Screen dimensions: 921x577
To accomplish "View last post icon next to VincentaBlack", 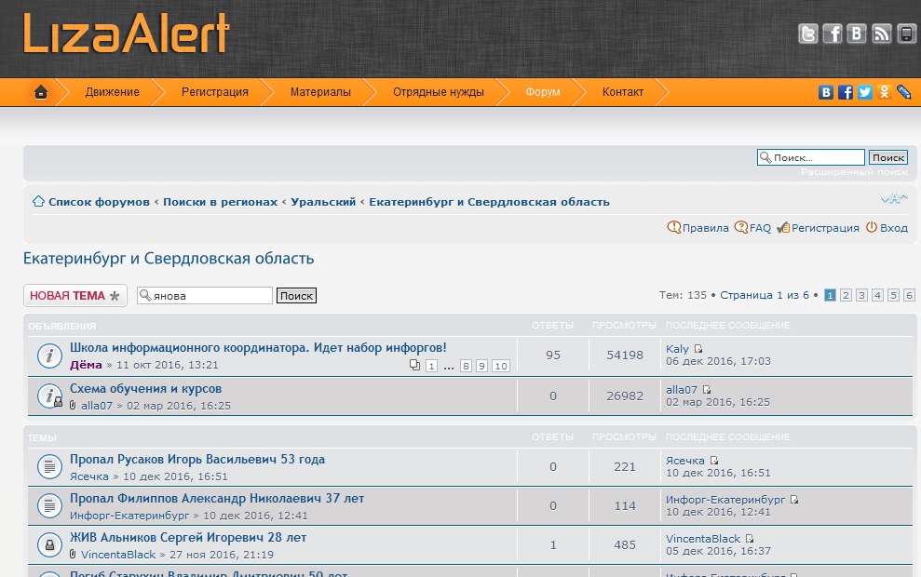I will (750, 539).
